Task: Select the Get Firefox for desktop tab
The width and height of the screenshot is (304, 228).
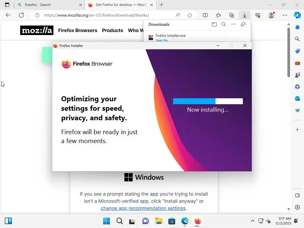Action: pyautogui.click(x=120, y=5)
